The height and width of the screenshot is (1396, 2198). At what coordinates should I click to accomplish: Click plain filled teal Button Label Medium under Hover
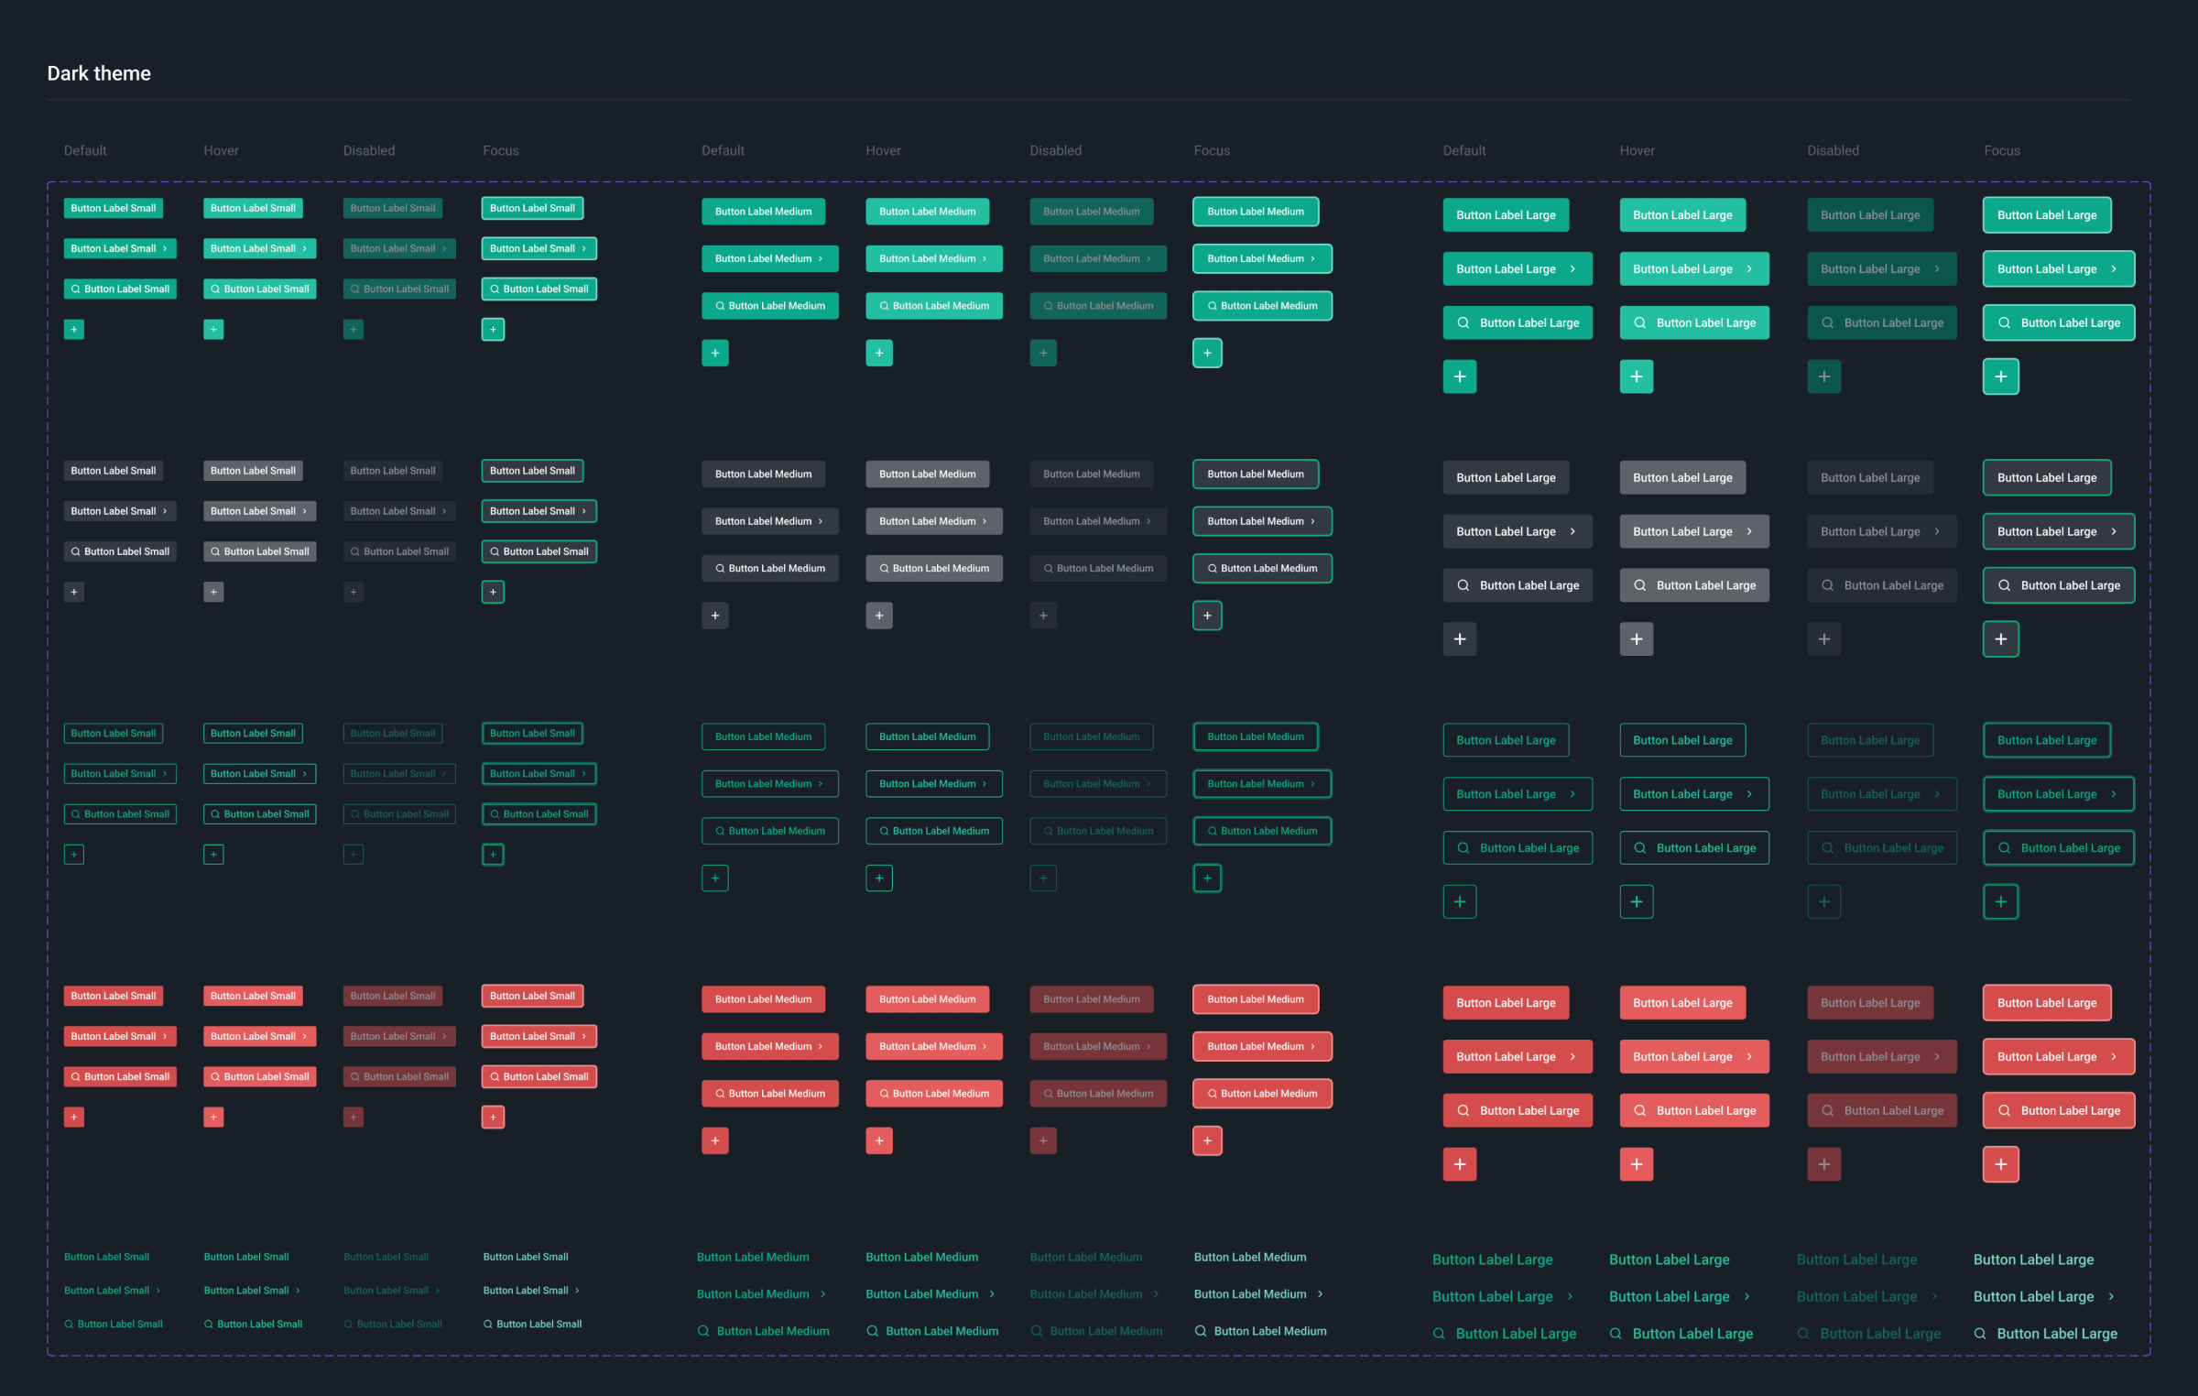[927, 212]
